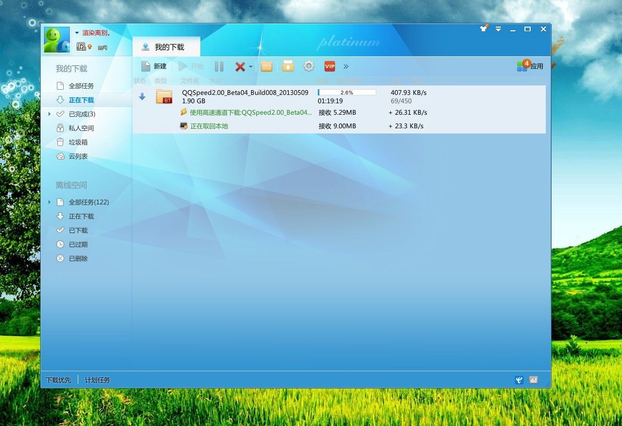Click the BT folder icon of the task

(164, 96)
